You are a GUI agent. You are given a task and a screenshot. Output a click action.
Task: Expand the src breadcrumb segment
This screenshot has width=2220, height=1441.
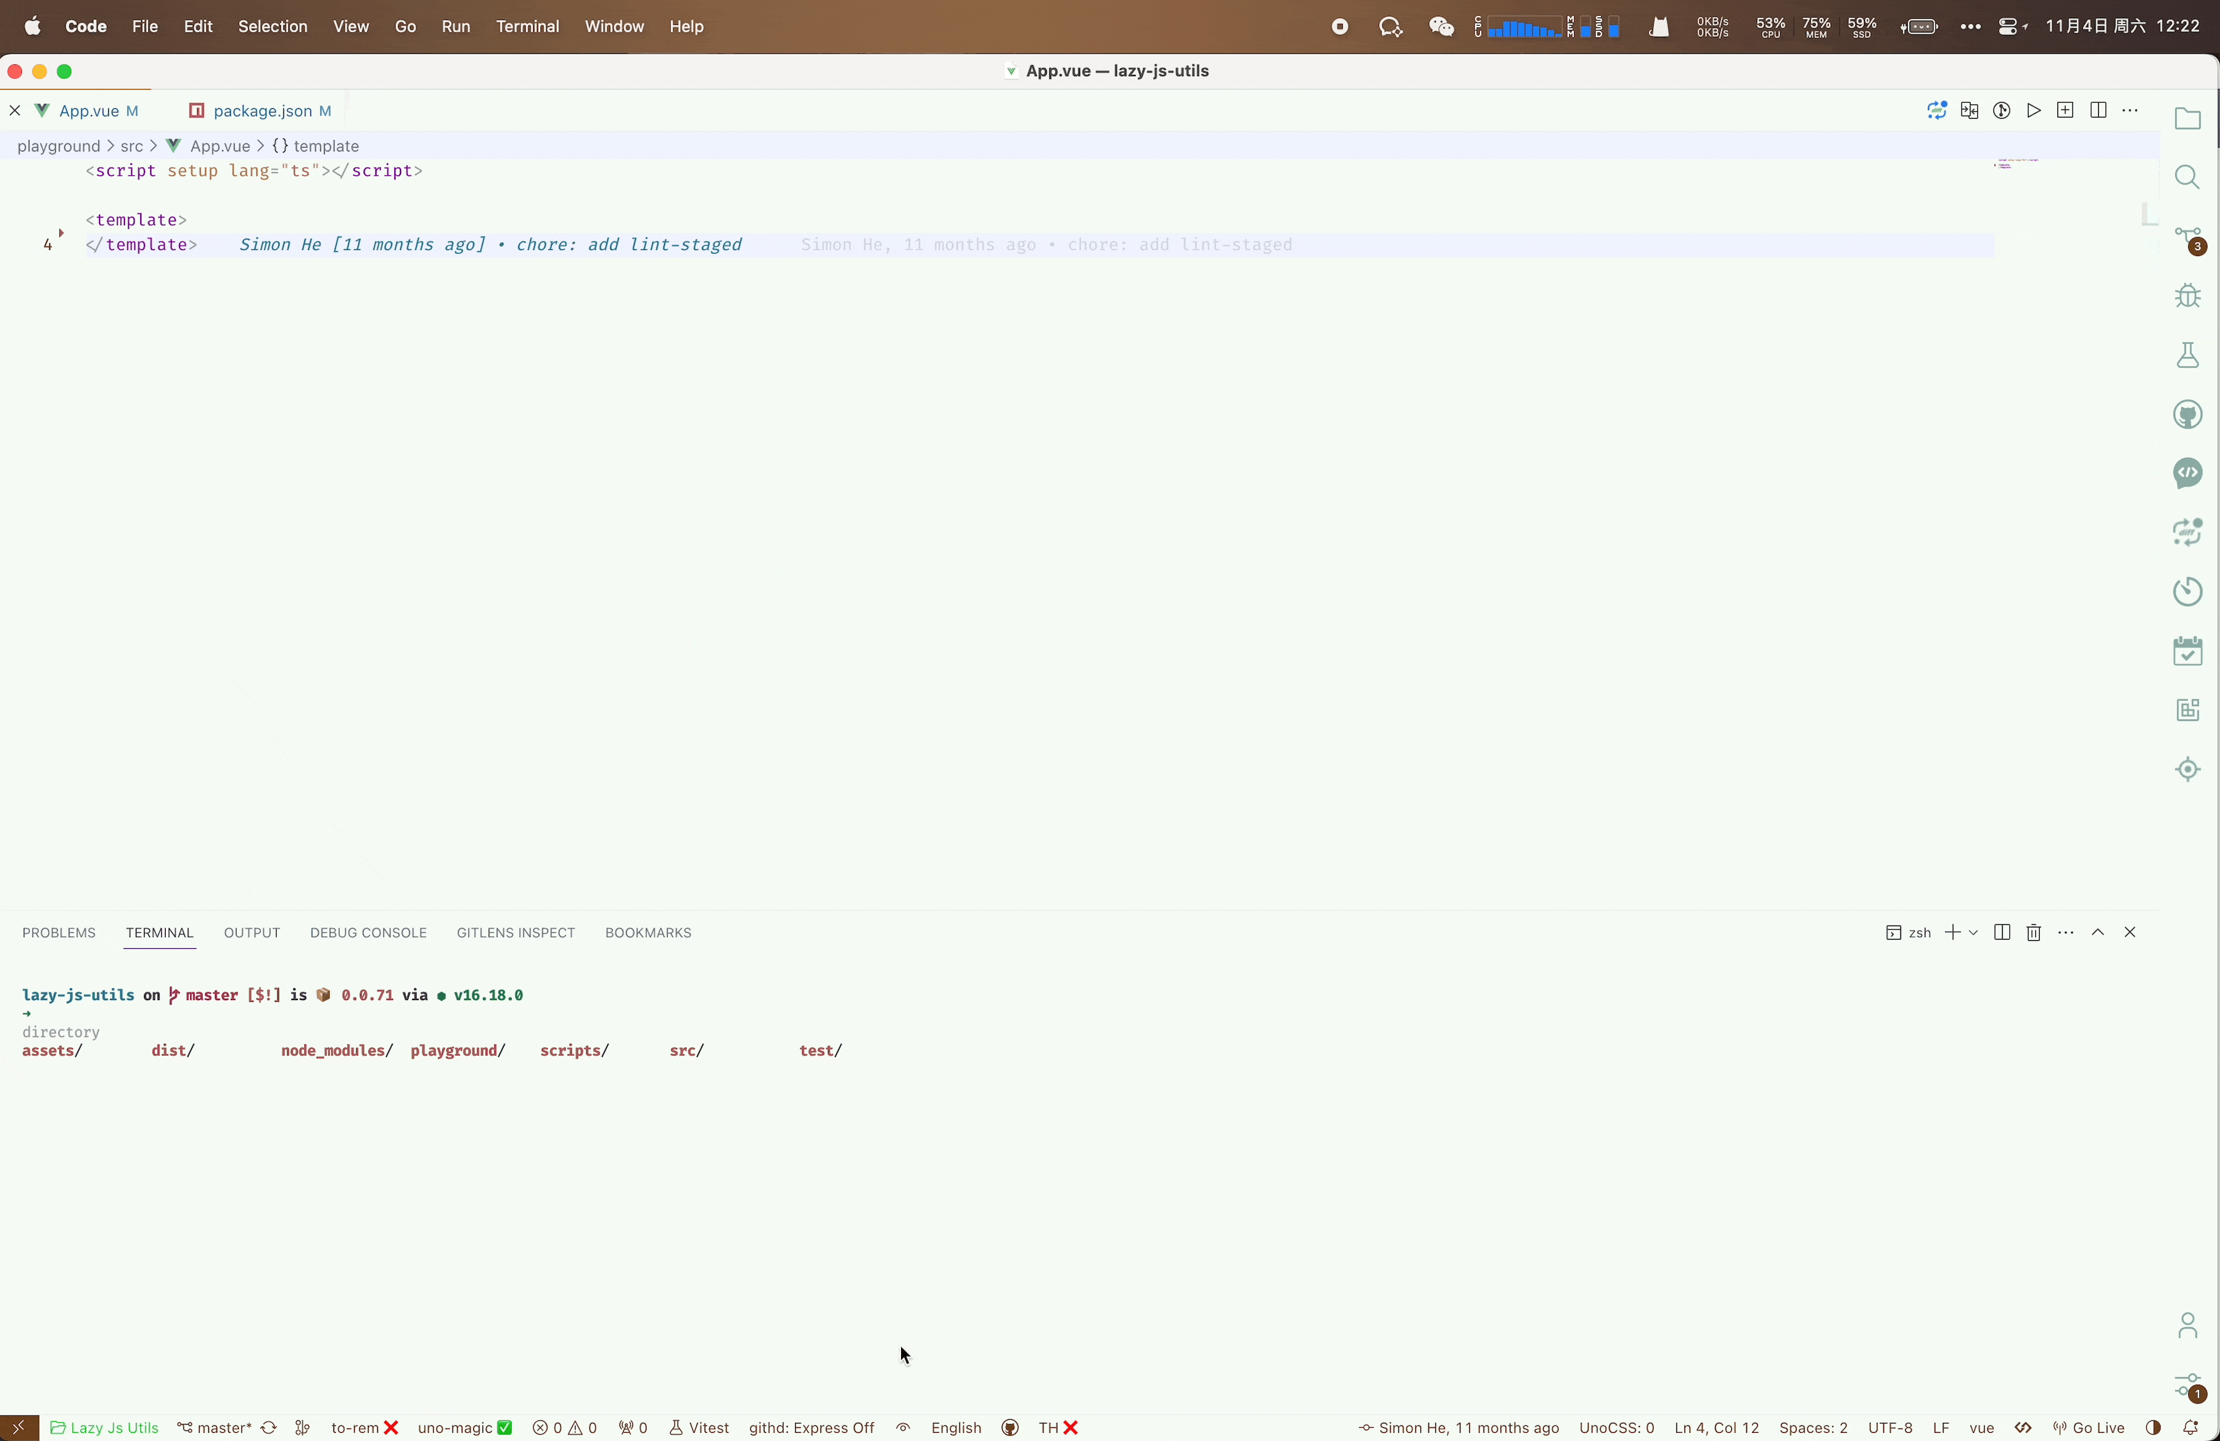[x=130, y=146]
